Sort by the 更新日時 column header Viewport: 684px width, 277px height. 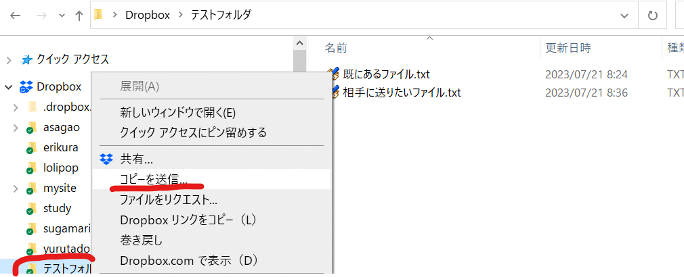click(568, 48)
